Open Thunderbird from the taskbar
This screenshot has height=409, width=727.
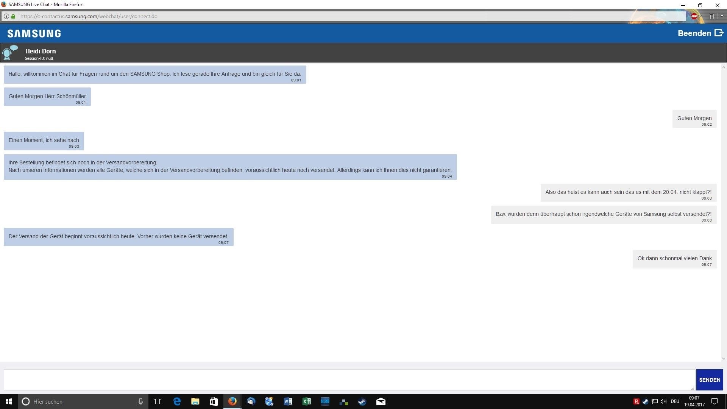pos(251,401)
